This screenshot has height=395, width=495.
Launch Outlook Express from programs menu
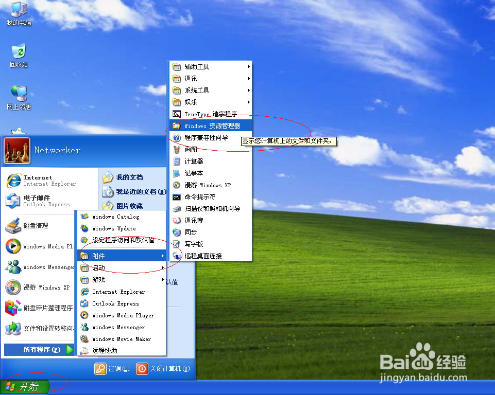(122, 303)
